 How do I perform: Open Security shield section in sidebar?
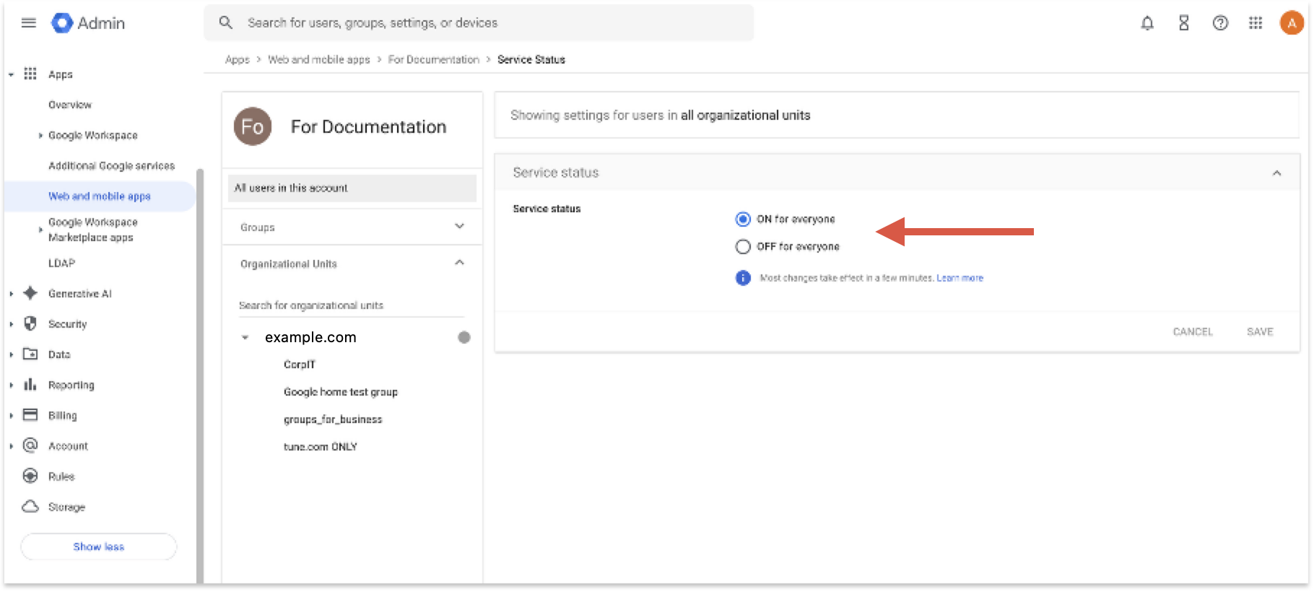click(67, 324)
